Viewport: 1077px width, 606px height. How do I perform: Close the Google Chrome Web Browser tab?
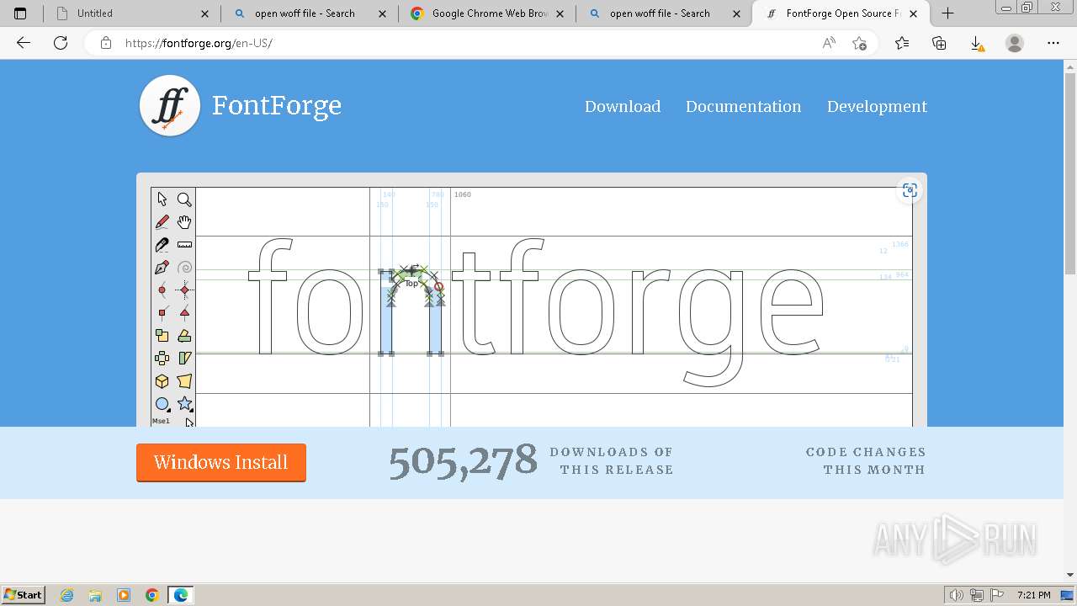pyautogui.click(x=560, y=13)
